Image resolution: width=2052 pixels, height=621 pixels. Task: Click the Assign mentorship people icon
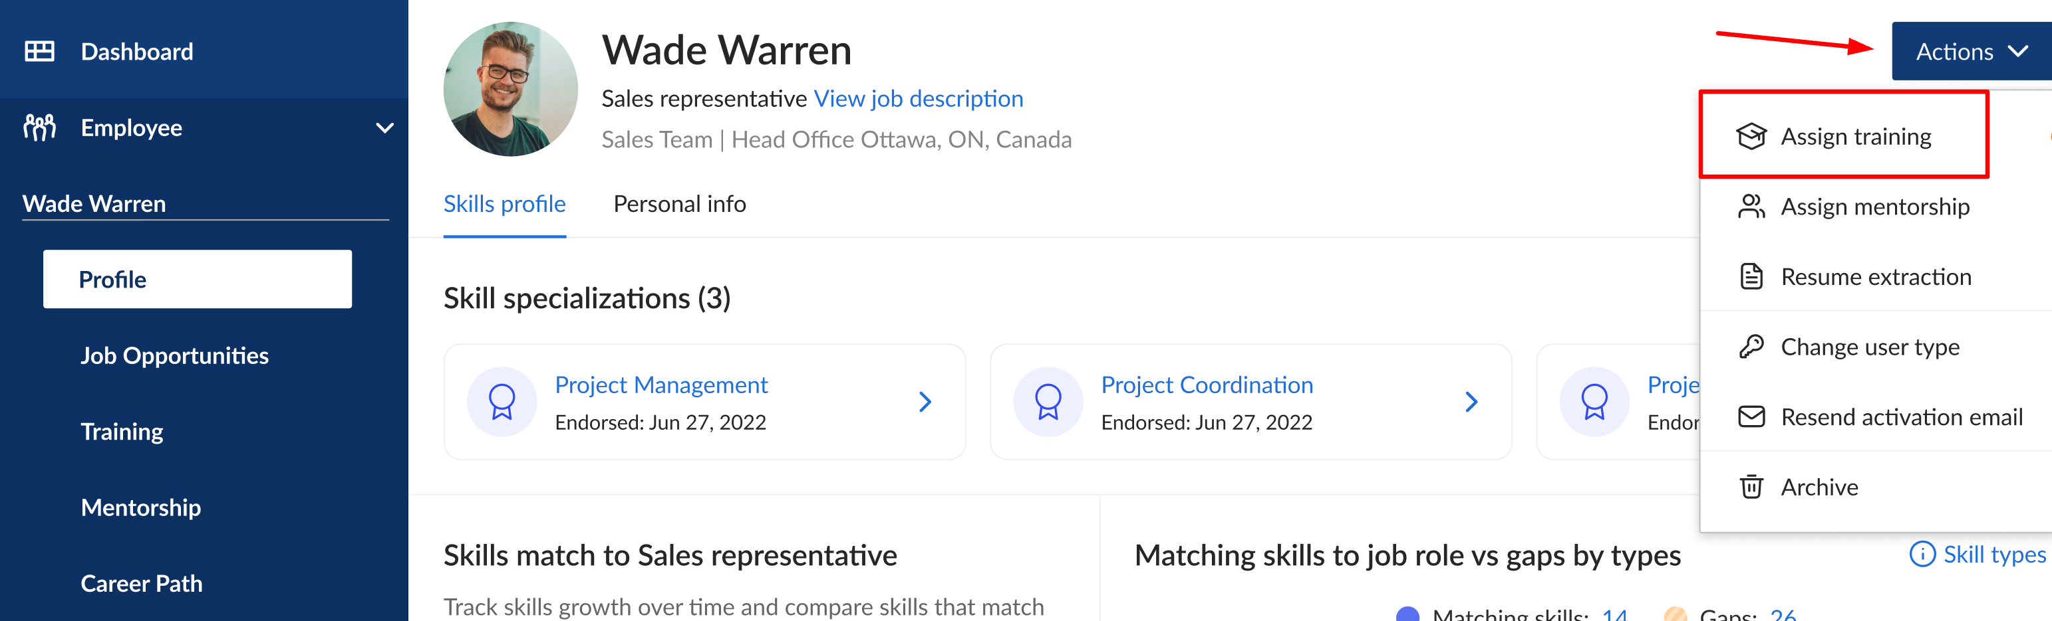click(x=1751, y=207)
